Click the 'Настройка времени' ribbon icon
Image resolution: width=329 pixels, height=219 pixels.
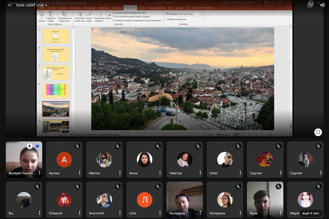pyautogui.click(x=99, y=14)
